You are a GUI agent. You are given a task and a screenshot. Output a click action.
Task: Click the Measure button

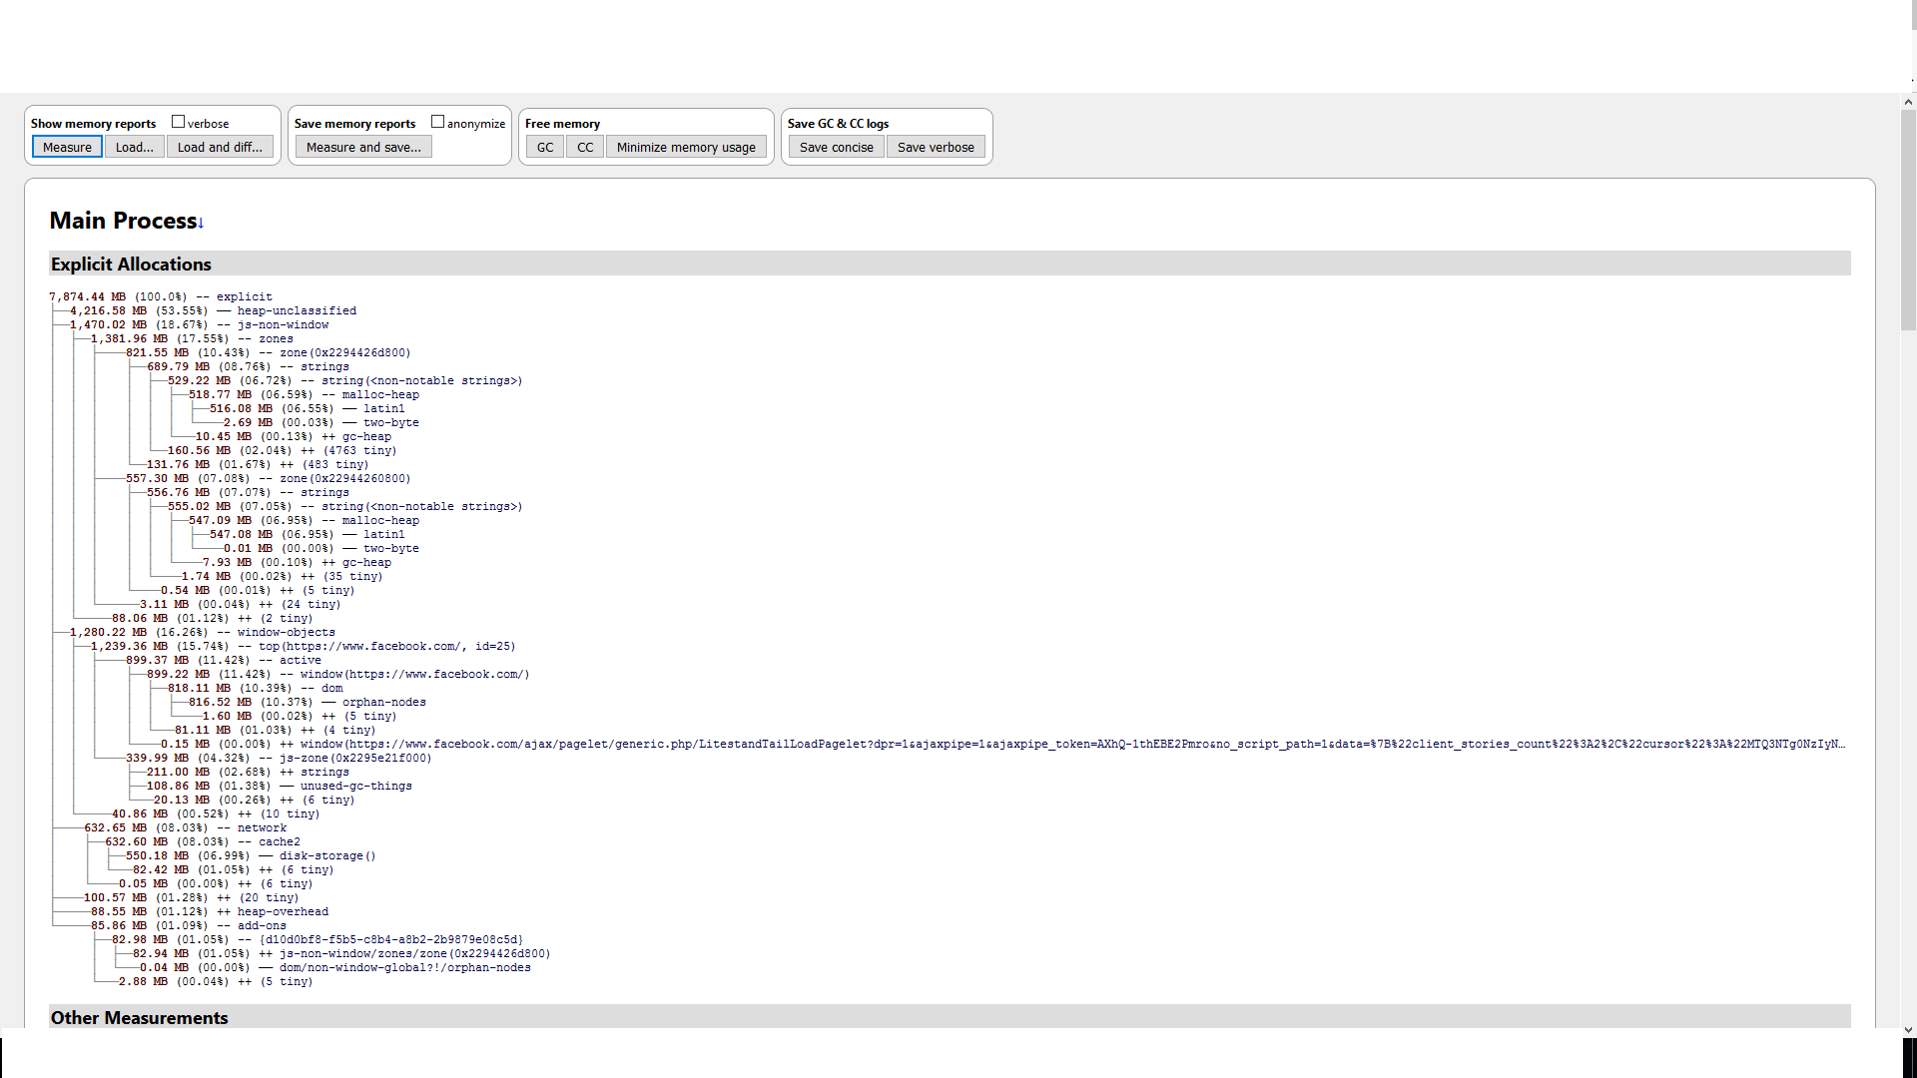pyautogui.click(x=67, y=147)
